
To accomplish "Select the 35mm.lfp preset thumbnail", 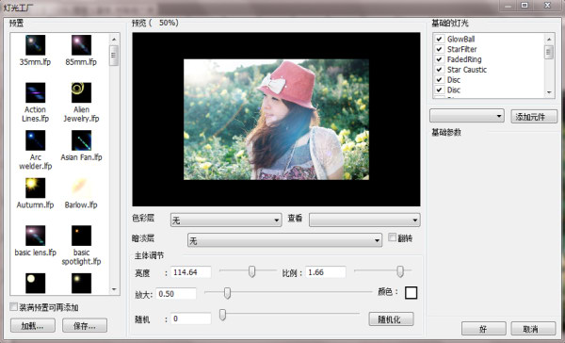I will pos(36,45).
